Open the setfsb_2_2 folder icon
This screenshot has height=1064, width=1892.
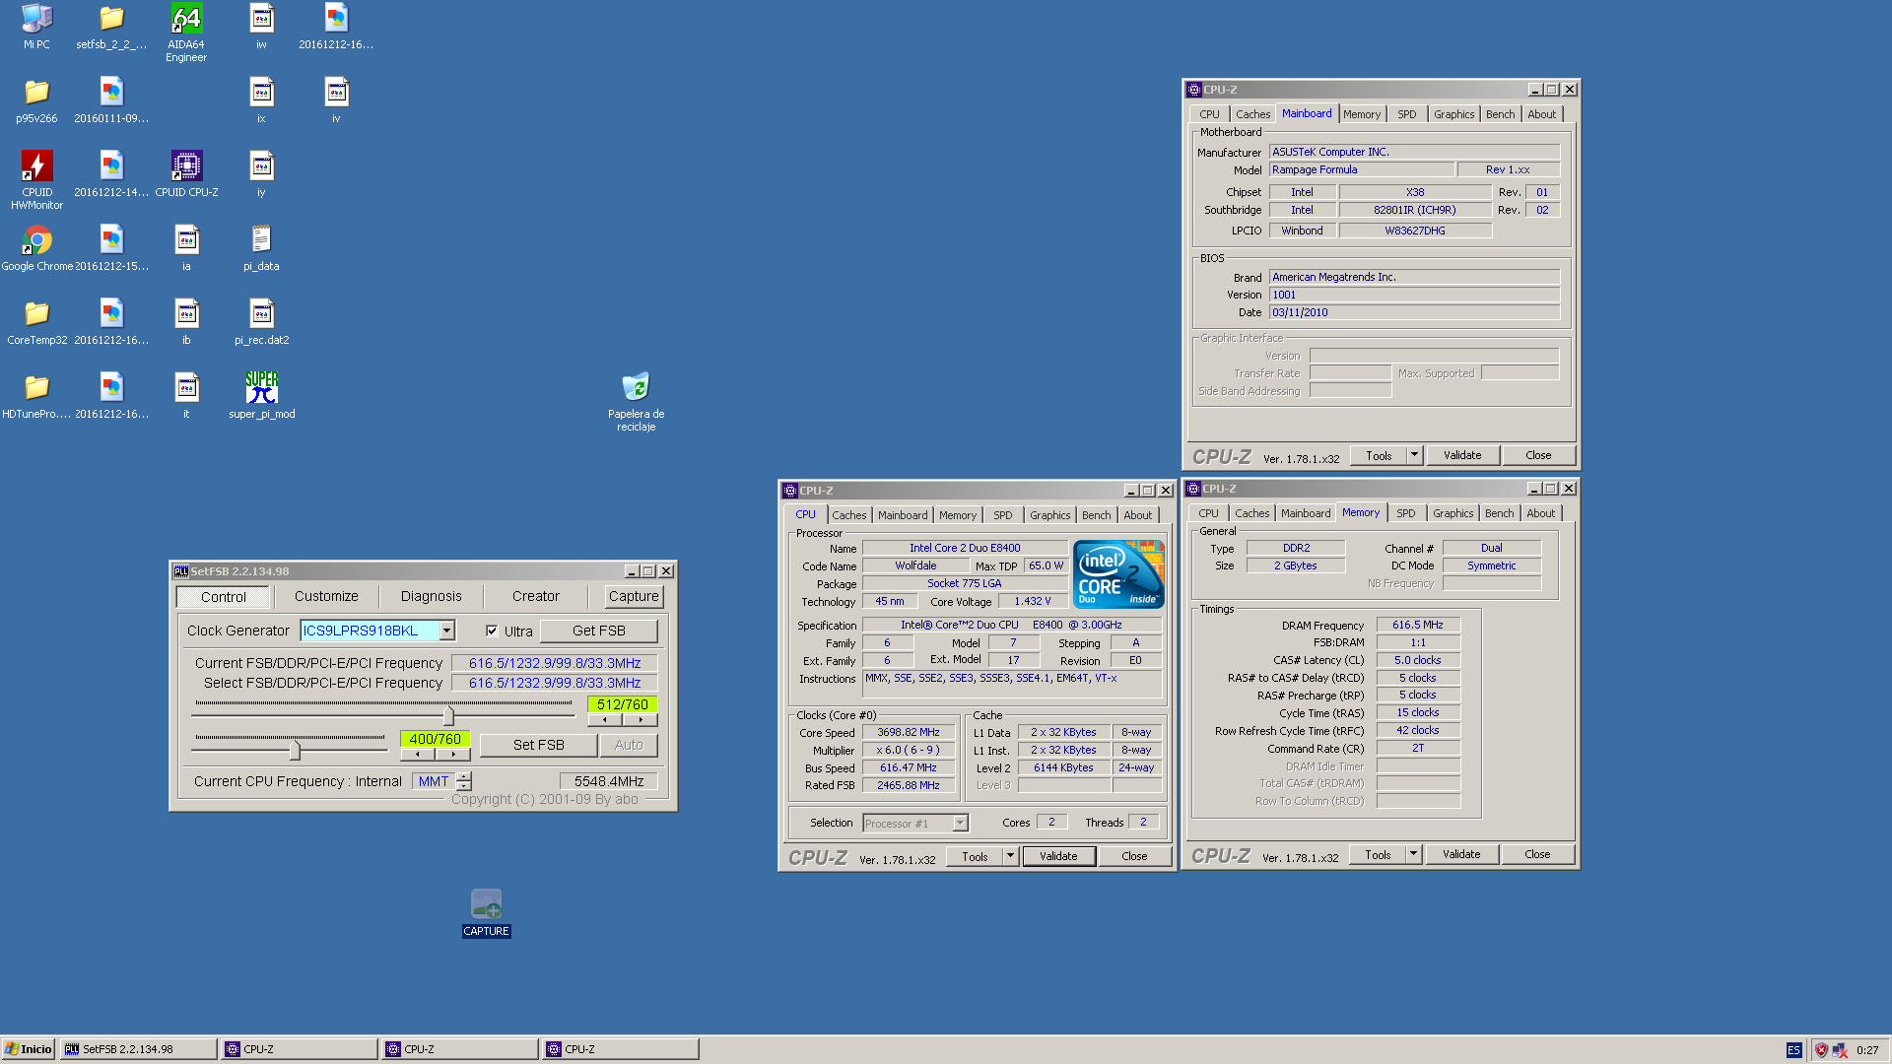click(111, 27)
